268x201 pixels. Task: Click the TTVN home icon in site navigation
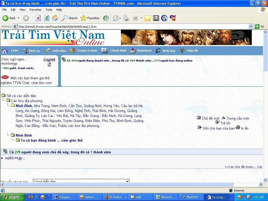tap(5, 51)
